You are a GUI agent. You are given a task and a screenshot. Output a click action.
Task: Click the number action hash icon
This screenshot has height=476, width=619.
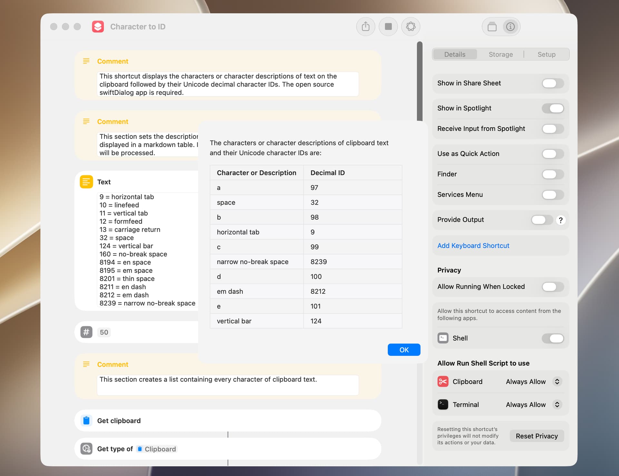pos(86,332)
